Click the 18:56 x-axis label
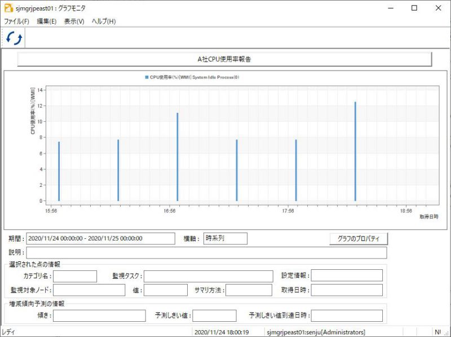The height and width of the screenshot is (337, 451). pos(406,211)
